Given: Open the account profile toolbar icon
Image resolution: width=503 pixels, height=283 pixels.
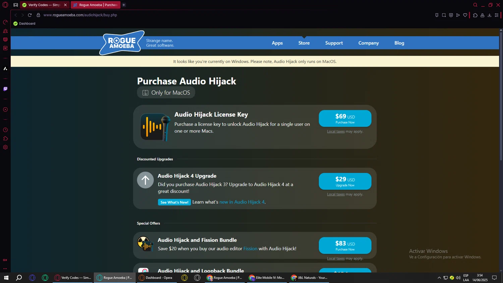Looking at the screenshot, I should pyautogui.click(x=483, y=15).
